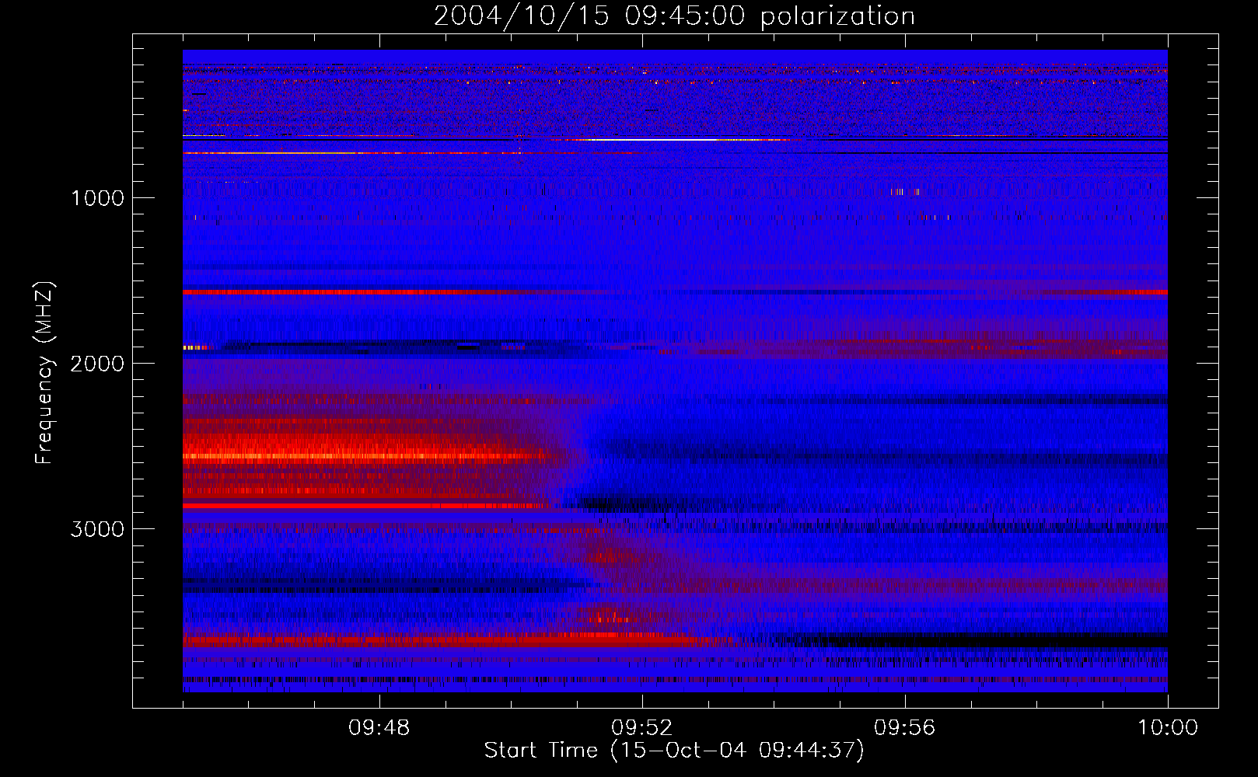1258x777 pixels.
Task: Click the 09:48 time tick label
Action: pyautogui.click(x=379, y=728)
